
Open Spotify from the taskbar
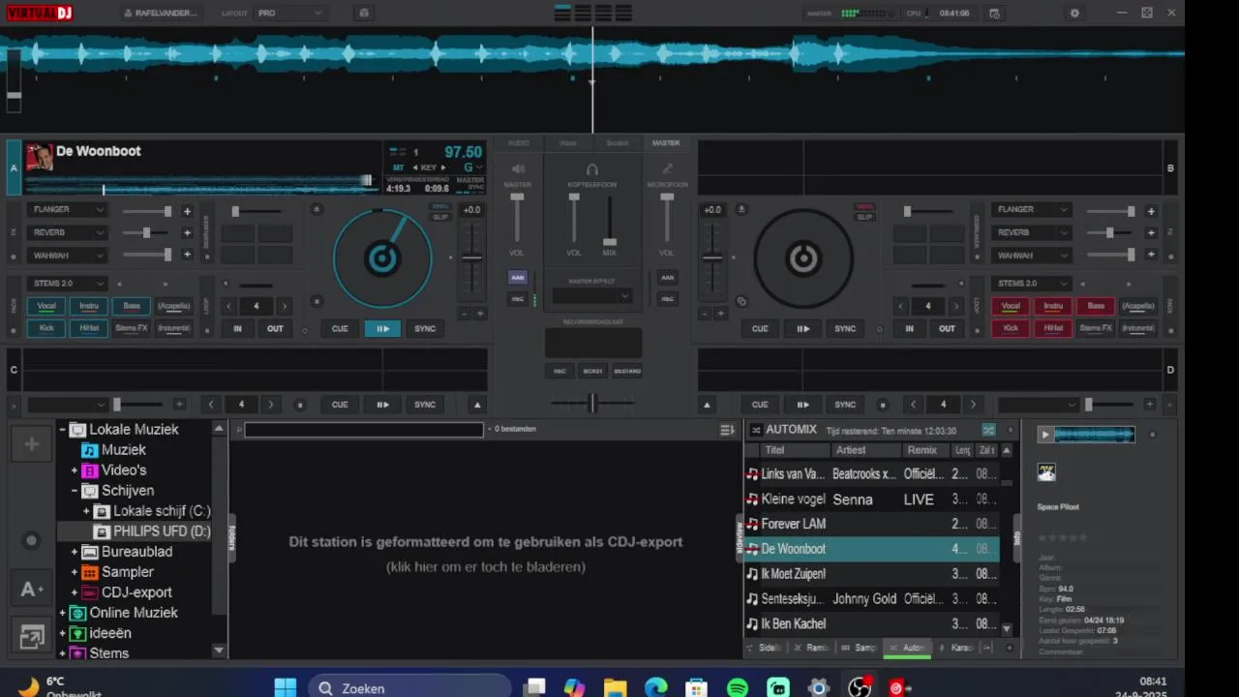pos(738,687)
